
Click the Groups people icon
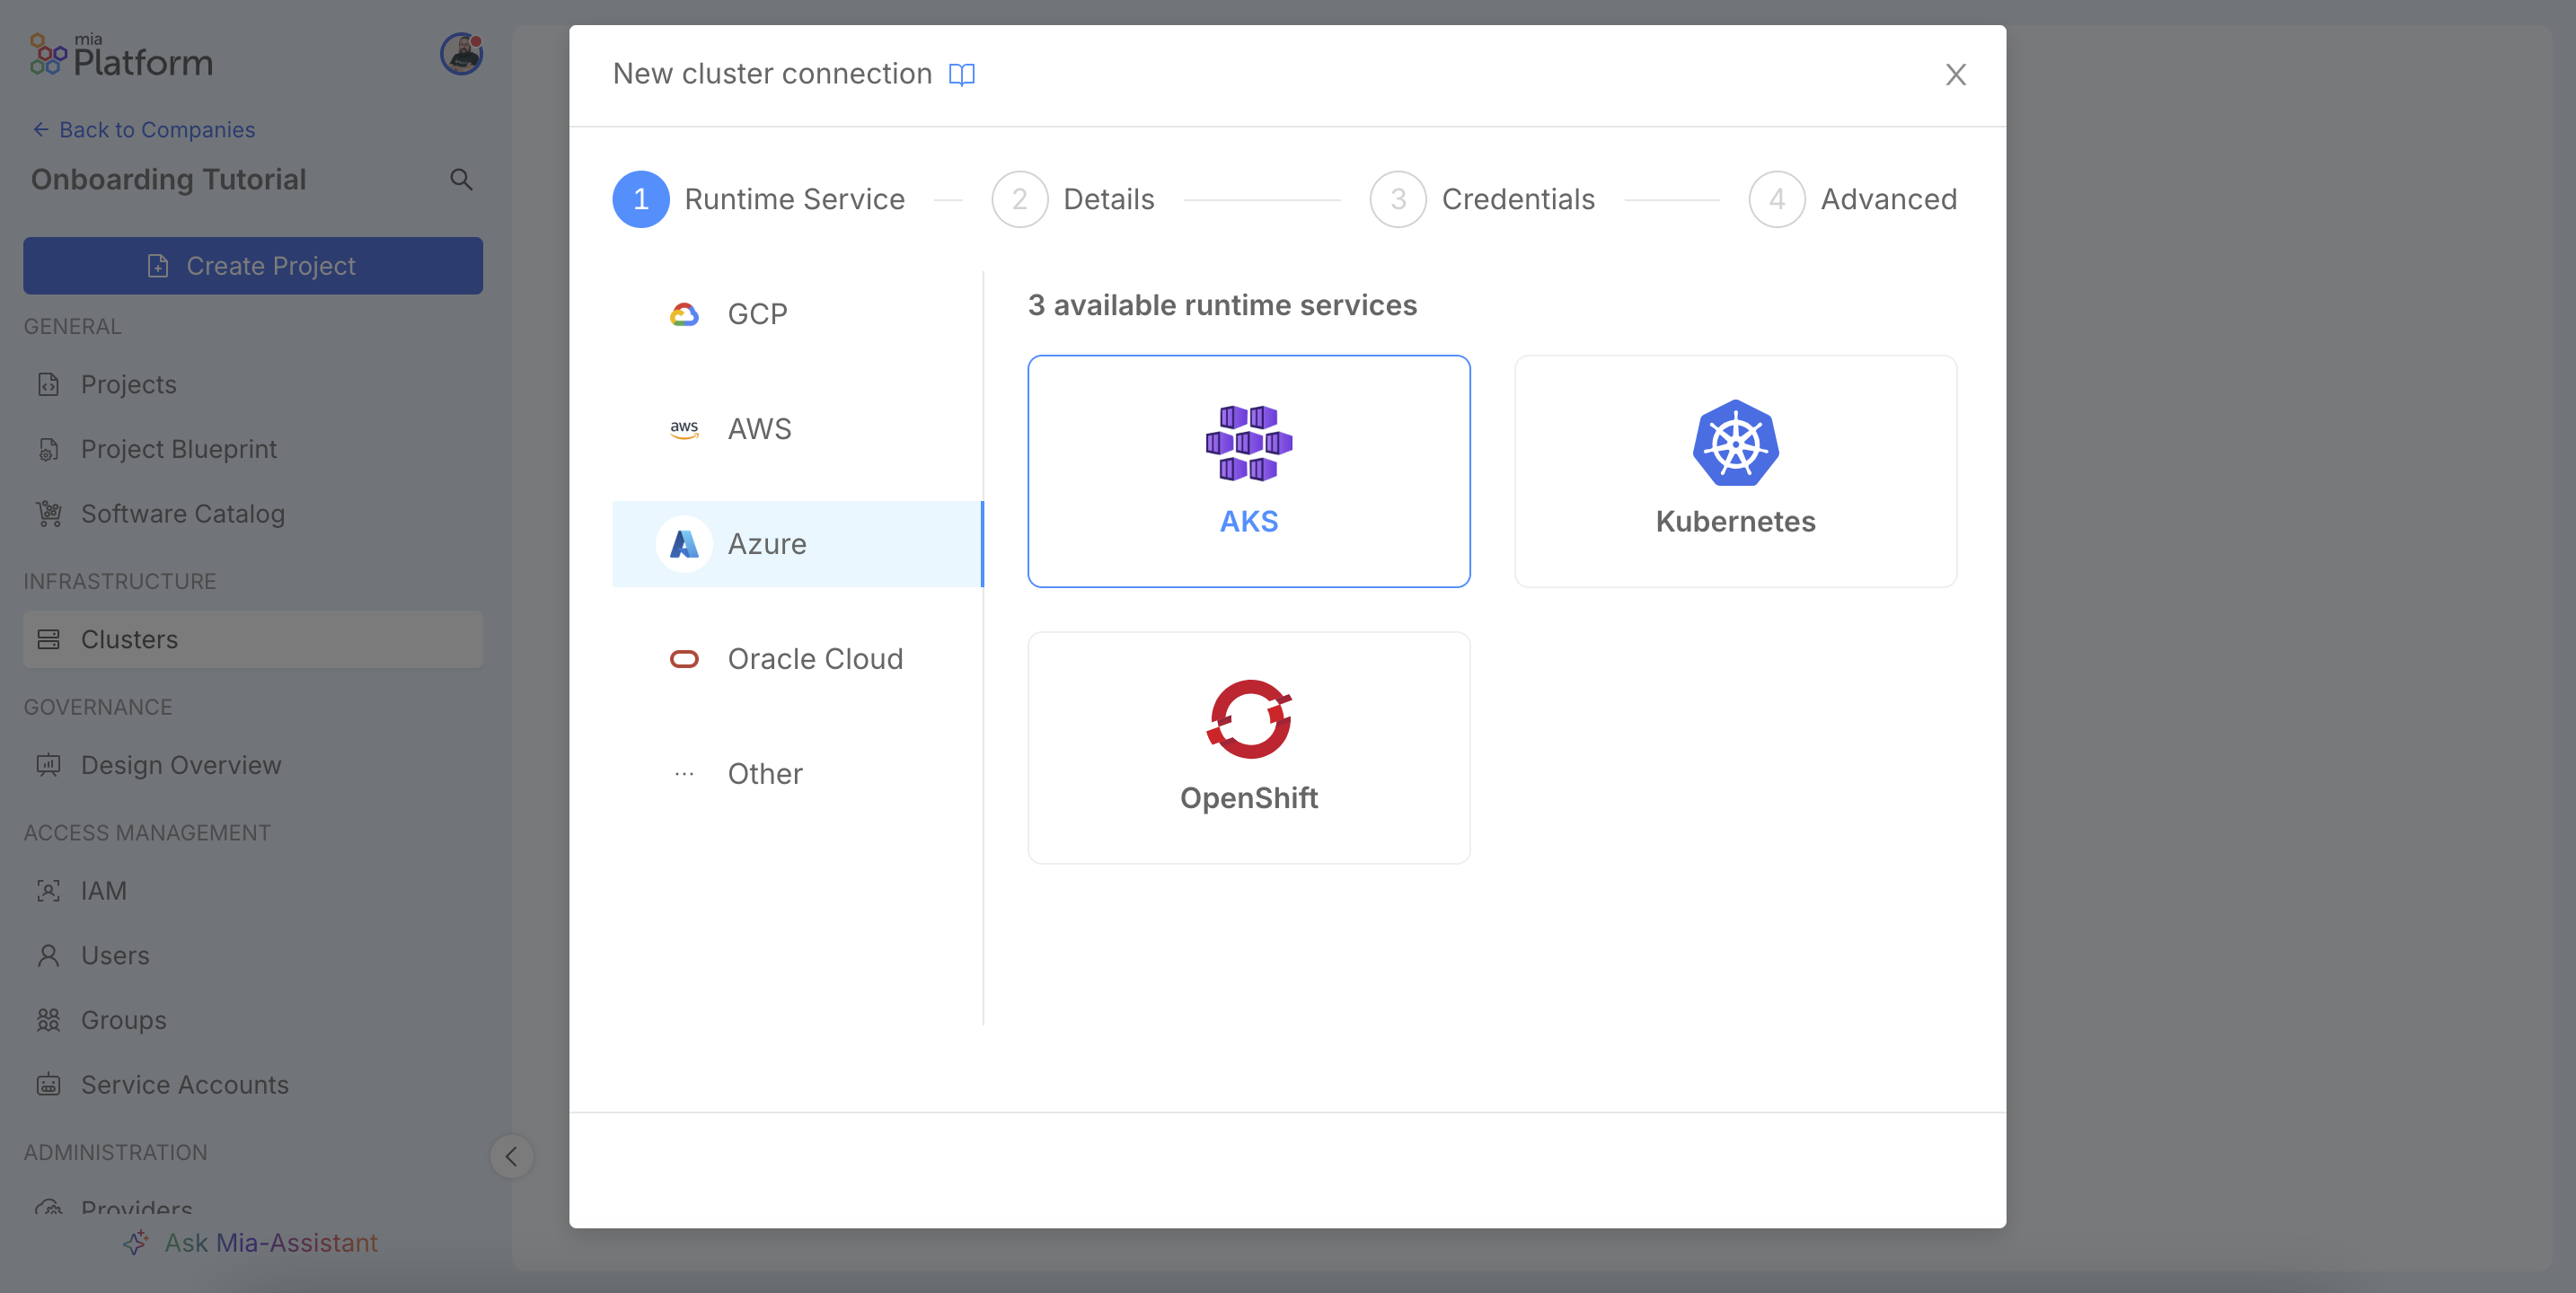pos(48,1021)
